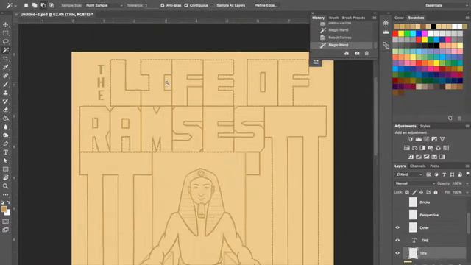Toggle the Anti-alias checkbox
Image resolution: width=471 pixels, height=265 pixels.
click(163, 5)
